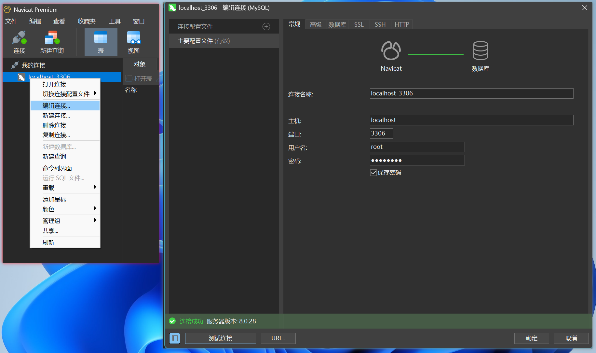Screen dimensions: 596x353
Task: Click the 我的连接 plug icon in tree
Action: (15, 65)
